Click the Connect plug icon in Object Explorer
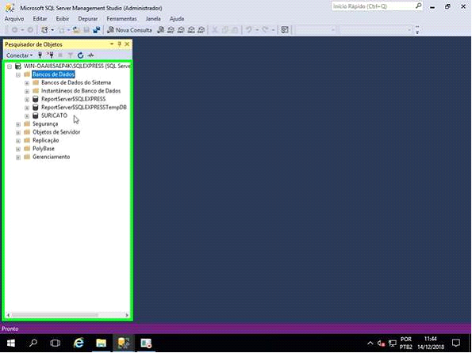 40,55
